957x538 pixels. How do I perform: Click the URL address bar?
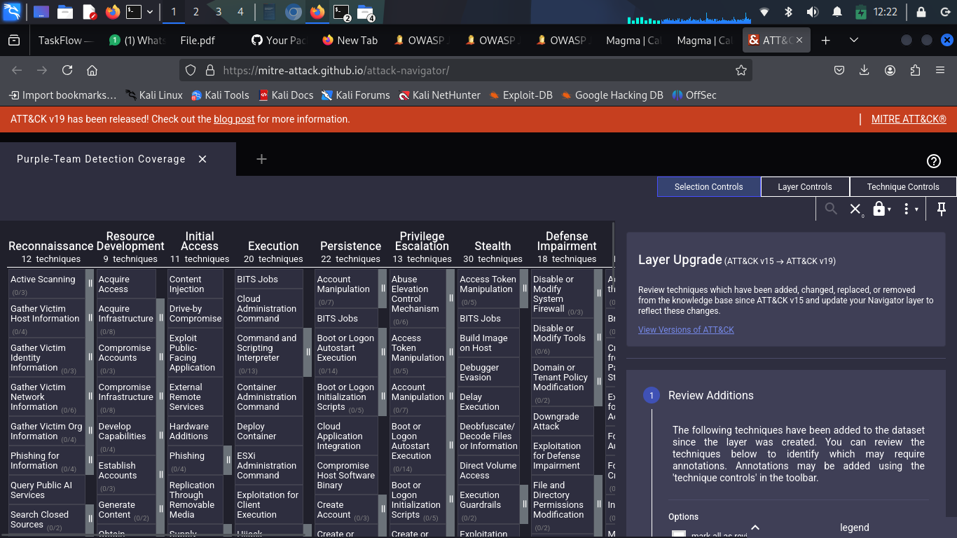(x=466, y=70)
